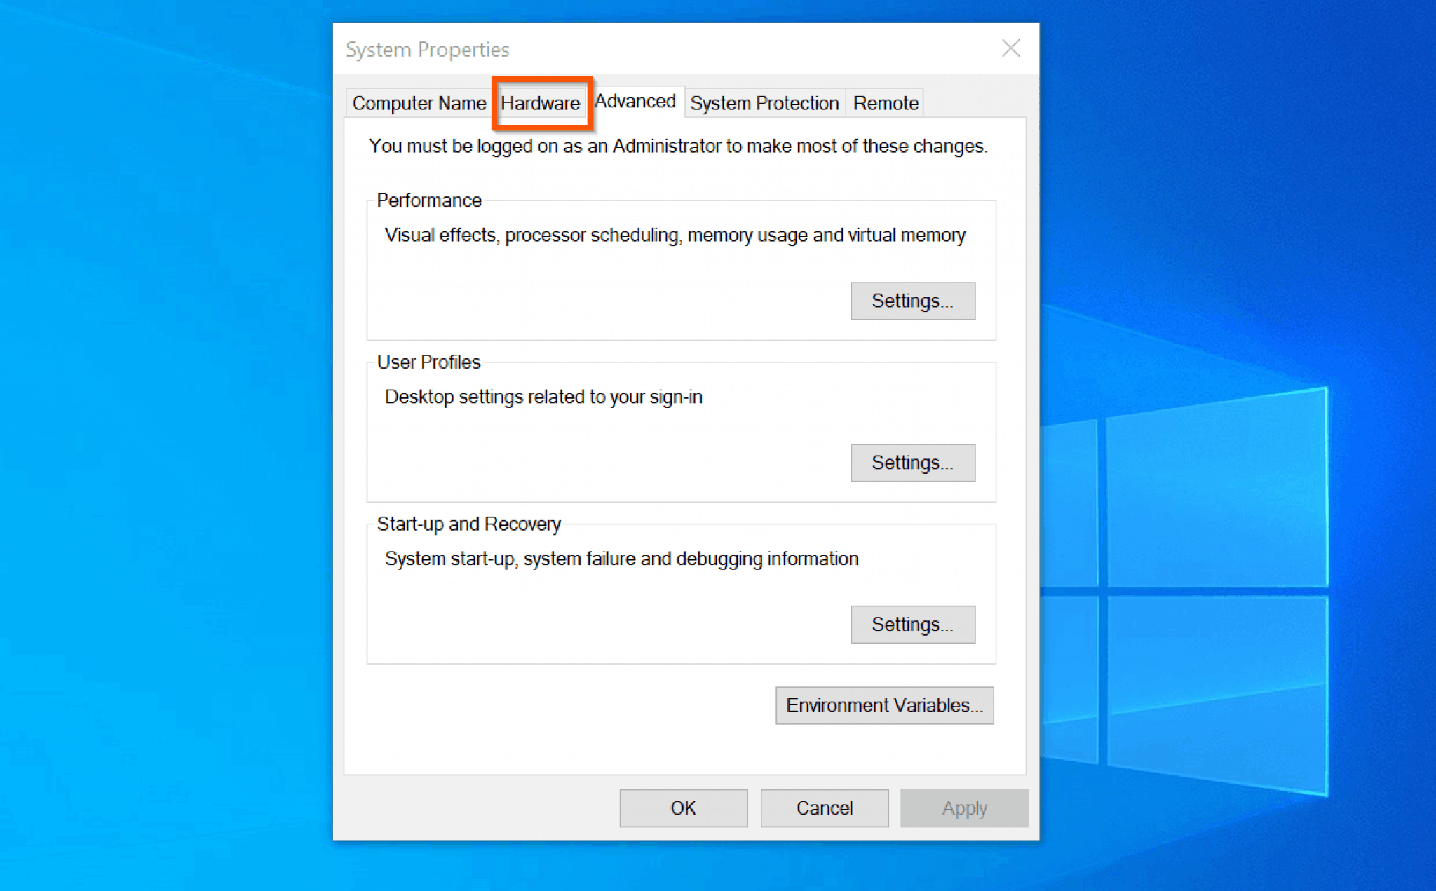Open User Profiles Settings button
Screen dimensions: 1436x891
pos(913,463)
